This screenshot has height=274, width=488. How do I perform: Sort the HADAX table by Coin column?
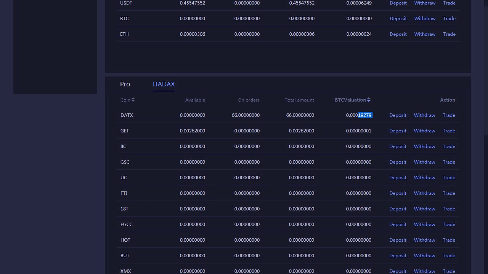pyautogui.click(x=128, y=100)
